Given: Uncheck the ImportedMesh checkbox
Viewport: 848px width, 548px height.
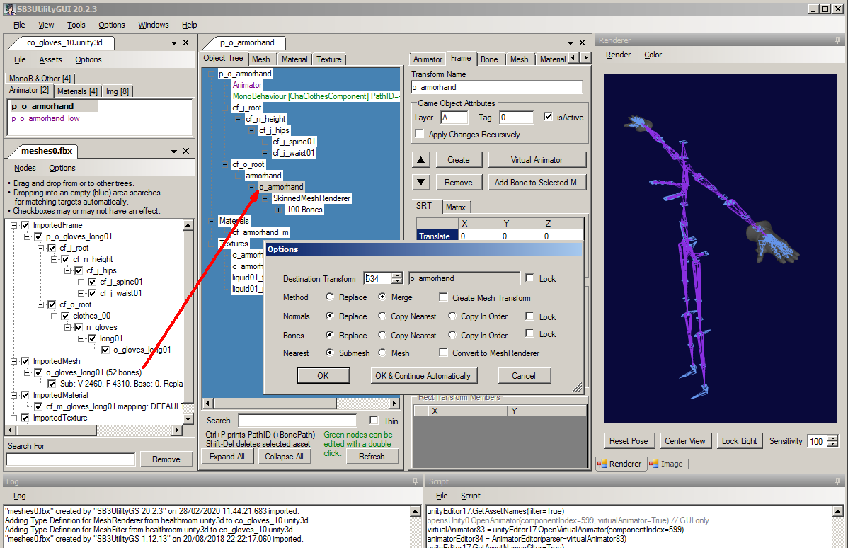Looking at the screenshot, I should [24, 361].
